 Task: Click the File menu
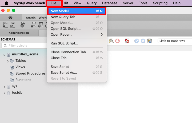point(54,3)
